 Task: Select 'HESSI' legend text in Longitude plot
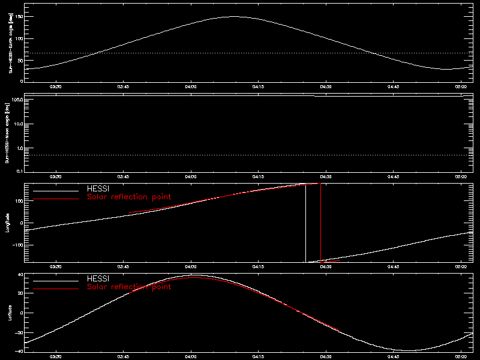click(x=98, y=188)
